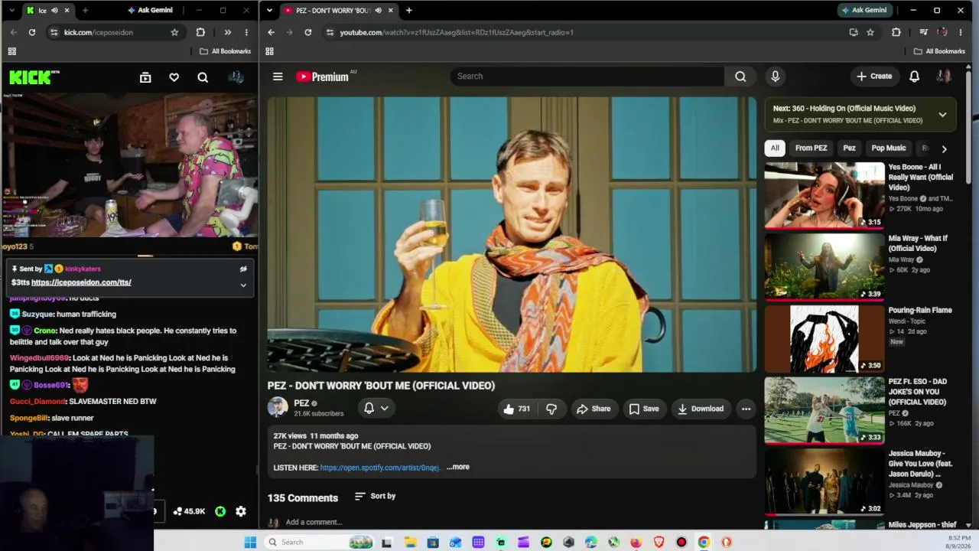This screenshot has width=979, height=551.
Task: Open Yes Boone All I Really Want thumbnail
Action: click(x=825, y=195)
